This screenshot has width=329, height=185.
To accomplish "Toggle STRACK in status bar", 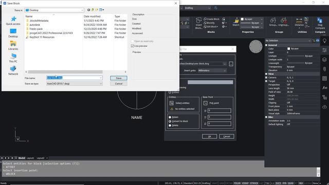I will (254, 183).
